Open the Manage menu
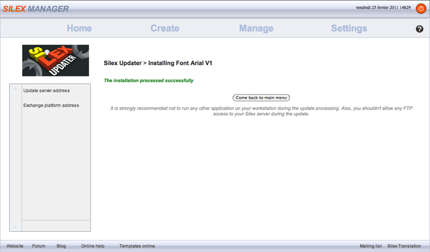 (256, 28)
